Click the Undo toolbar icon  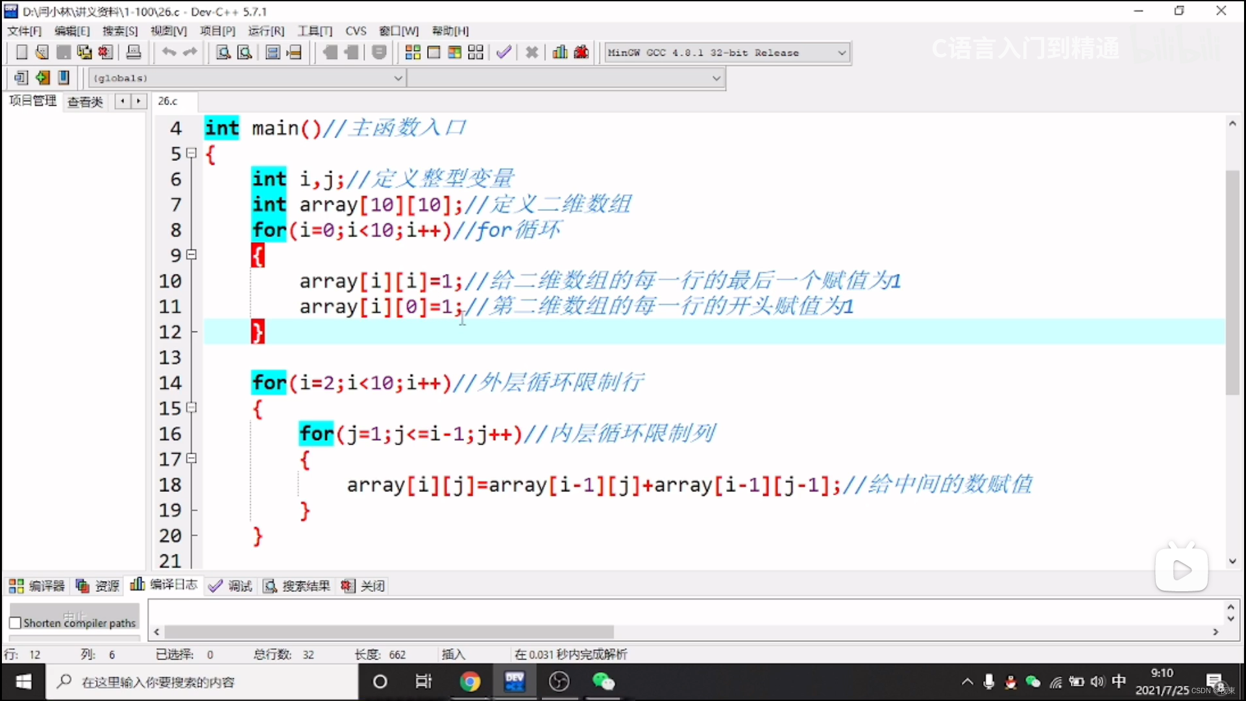coord(169,52)
